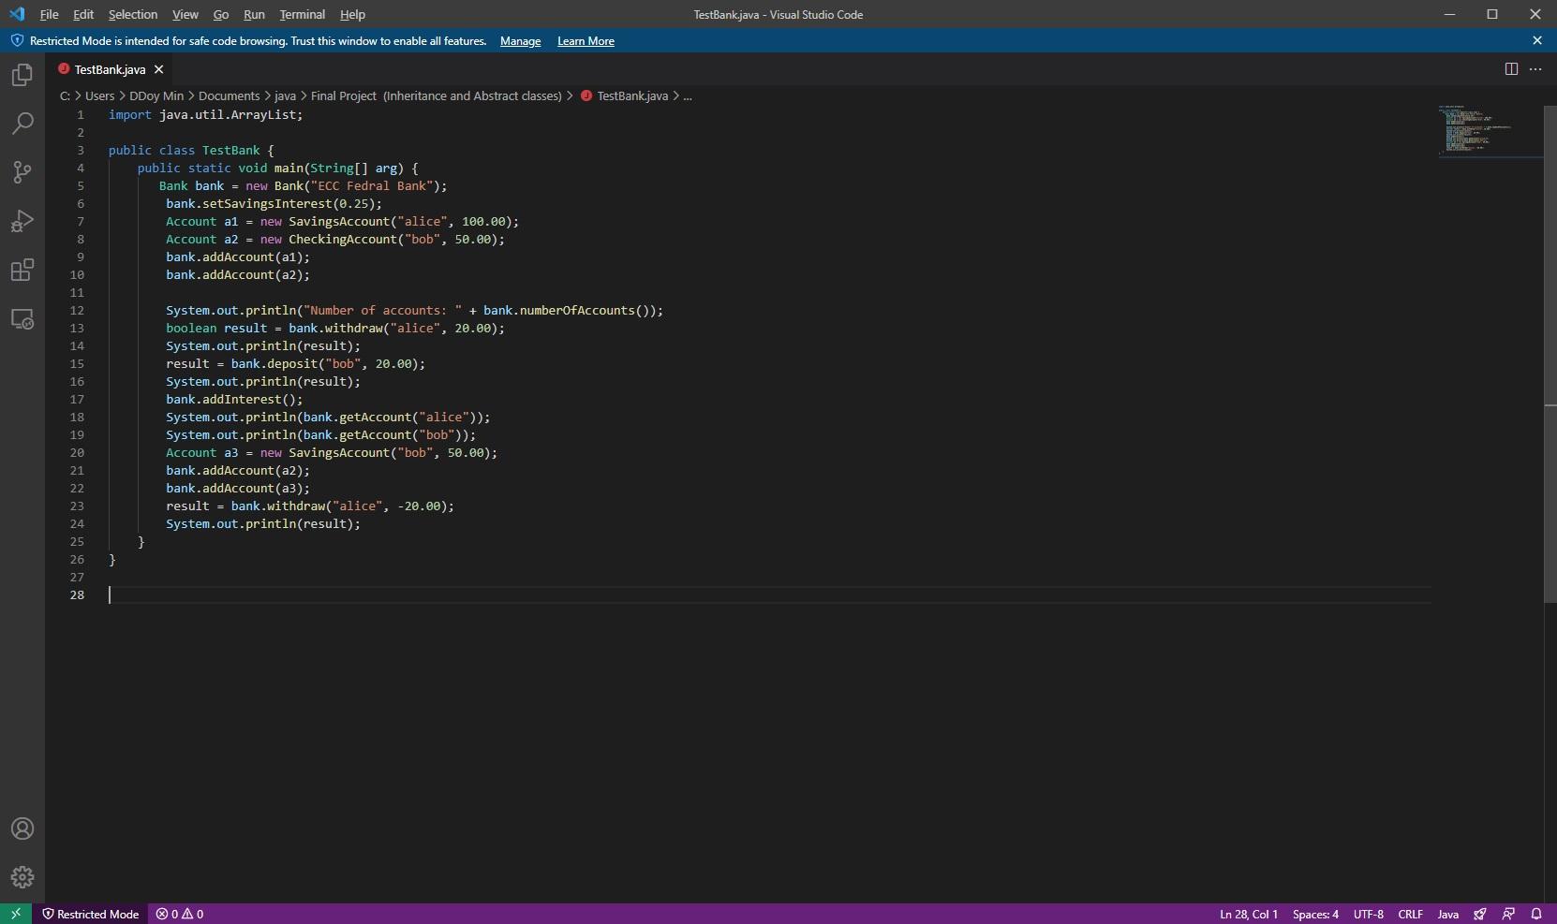The image size is (1557, 924).
Task: Click the Learn More link
Action: [585, 41]
